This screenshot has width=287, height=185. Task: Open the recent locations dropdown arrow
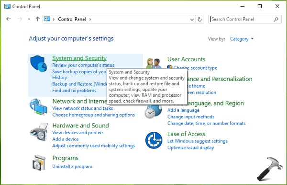[29, 19]
